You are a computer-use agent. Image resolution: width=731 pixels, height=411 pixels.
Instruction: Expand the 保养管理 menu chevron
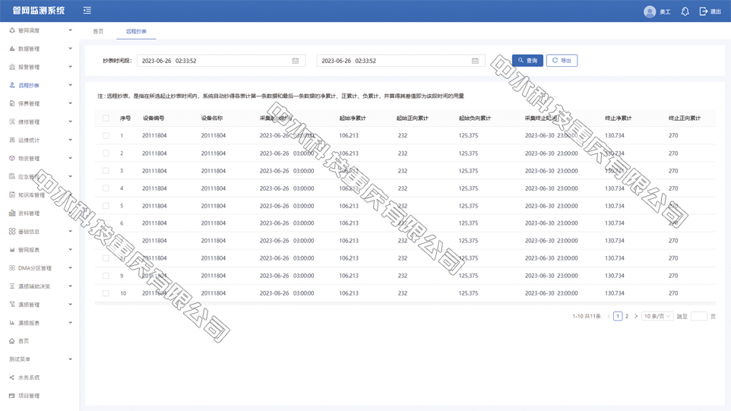[71, 103]
